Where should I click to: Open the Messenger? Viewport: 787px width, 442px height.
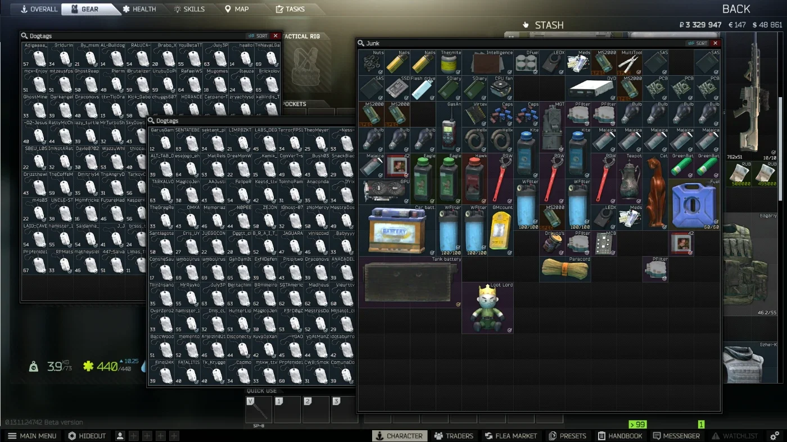tap(676, 436)
